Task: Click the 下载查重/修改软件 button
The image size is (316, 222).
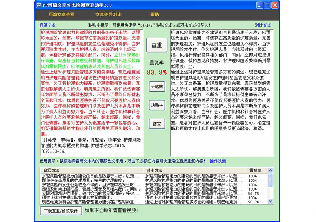Action: [61, 211]
